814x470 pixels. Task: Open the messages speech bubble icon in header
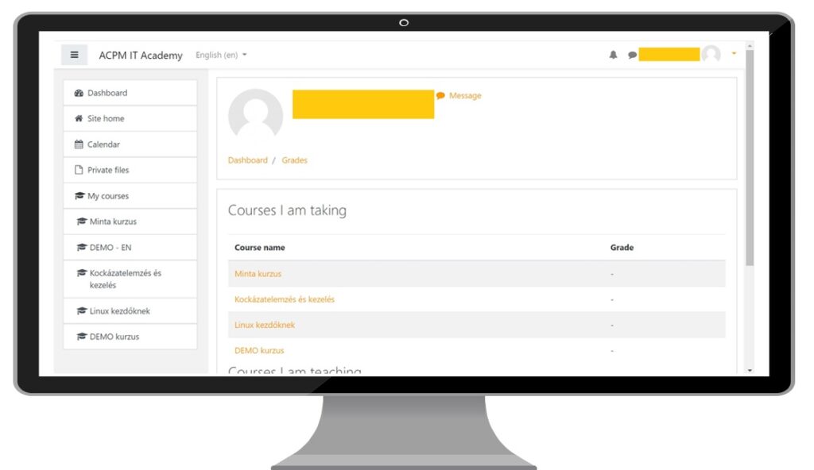pos(632,55)
